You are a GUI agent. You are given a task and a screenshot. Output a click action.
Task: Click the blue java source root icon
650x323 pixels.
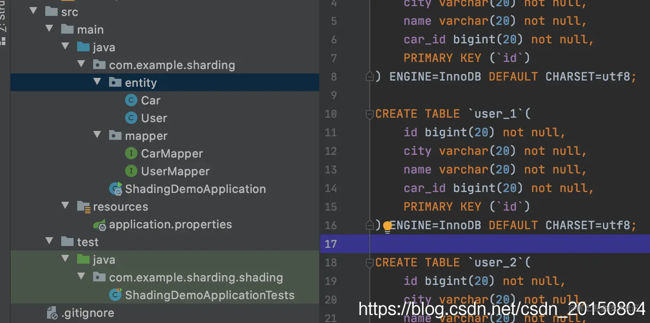pos(83,47)
